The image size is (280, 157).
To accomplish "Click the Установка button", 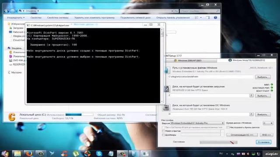I will tap(263, 142).
